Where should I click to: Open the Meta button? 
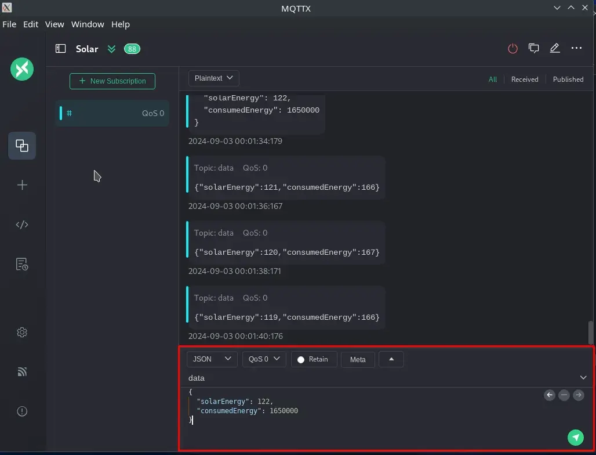pyautogui.click(x=358, y=359)
